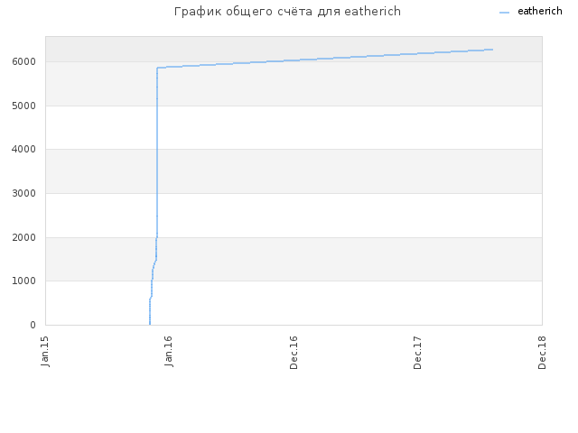This screenshot has height=433, width=578.
Task: Click the 6000 y-axis label
Action: [24, 61]
